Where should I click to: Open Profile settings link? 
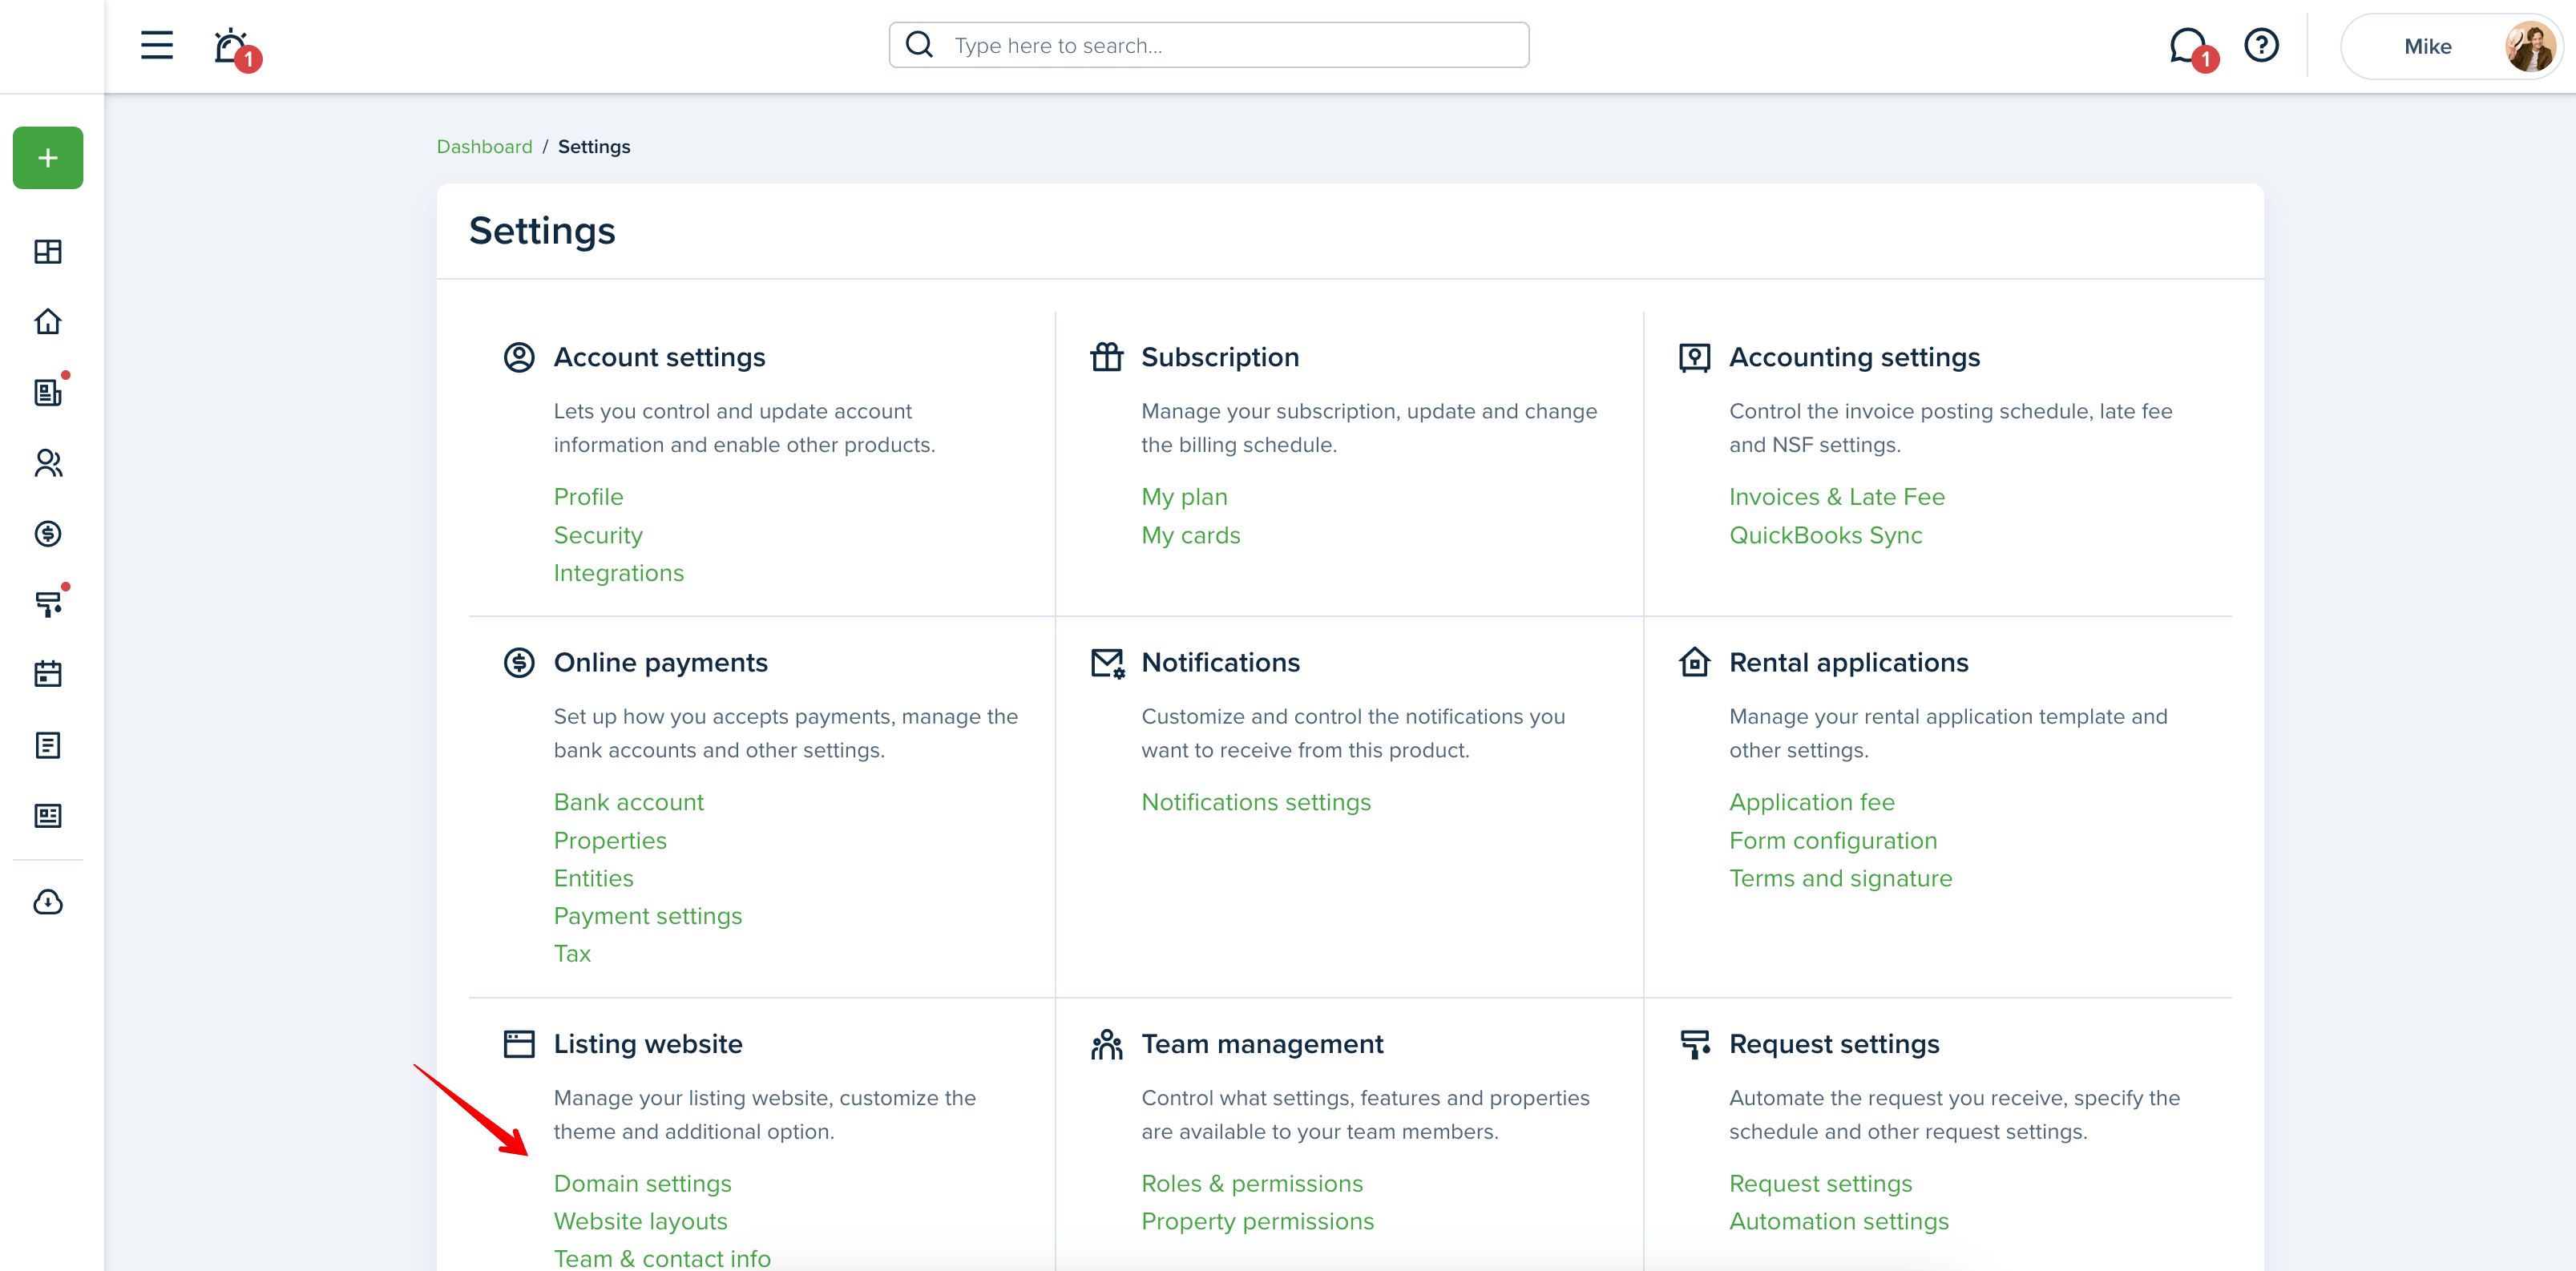tap(588, 498)
